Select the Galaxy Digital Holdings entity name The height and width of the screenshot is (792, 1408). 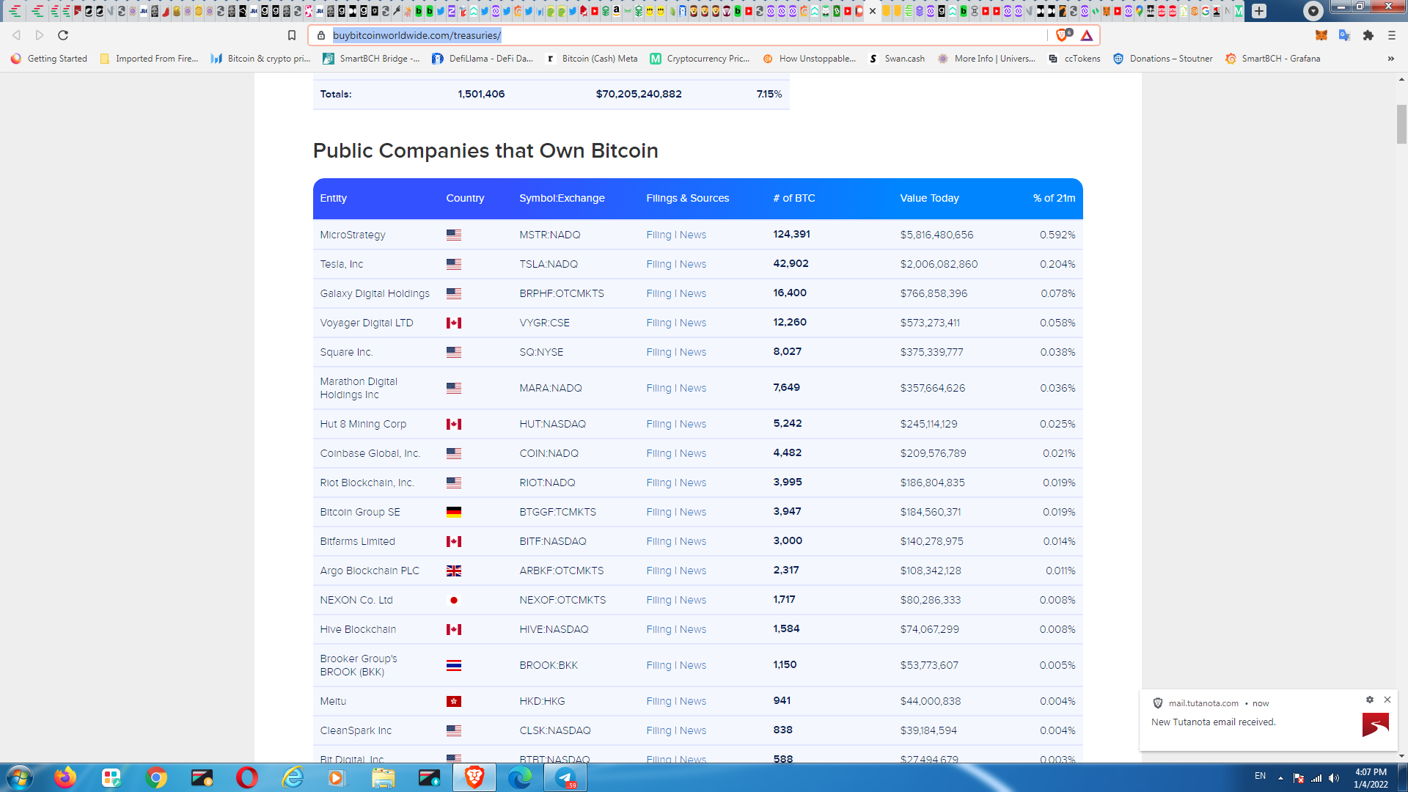(x=375, y=293)
